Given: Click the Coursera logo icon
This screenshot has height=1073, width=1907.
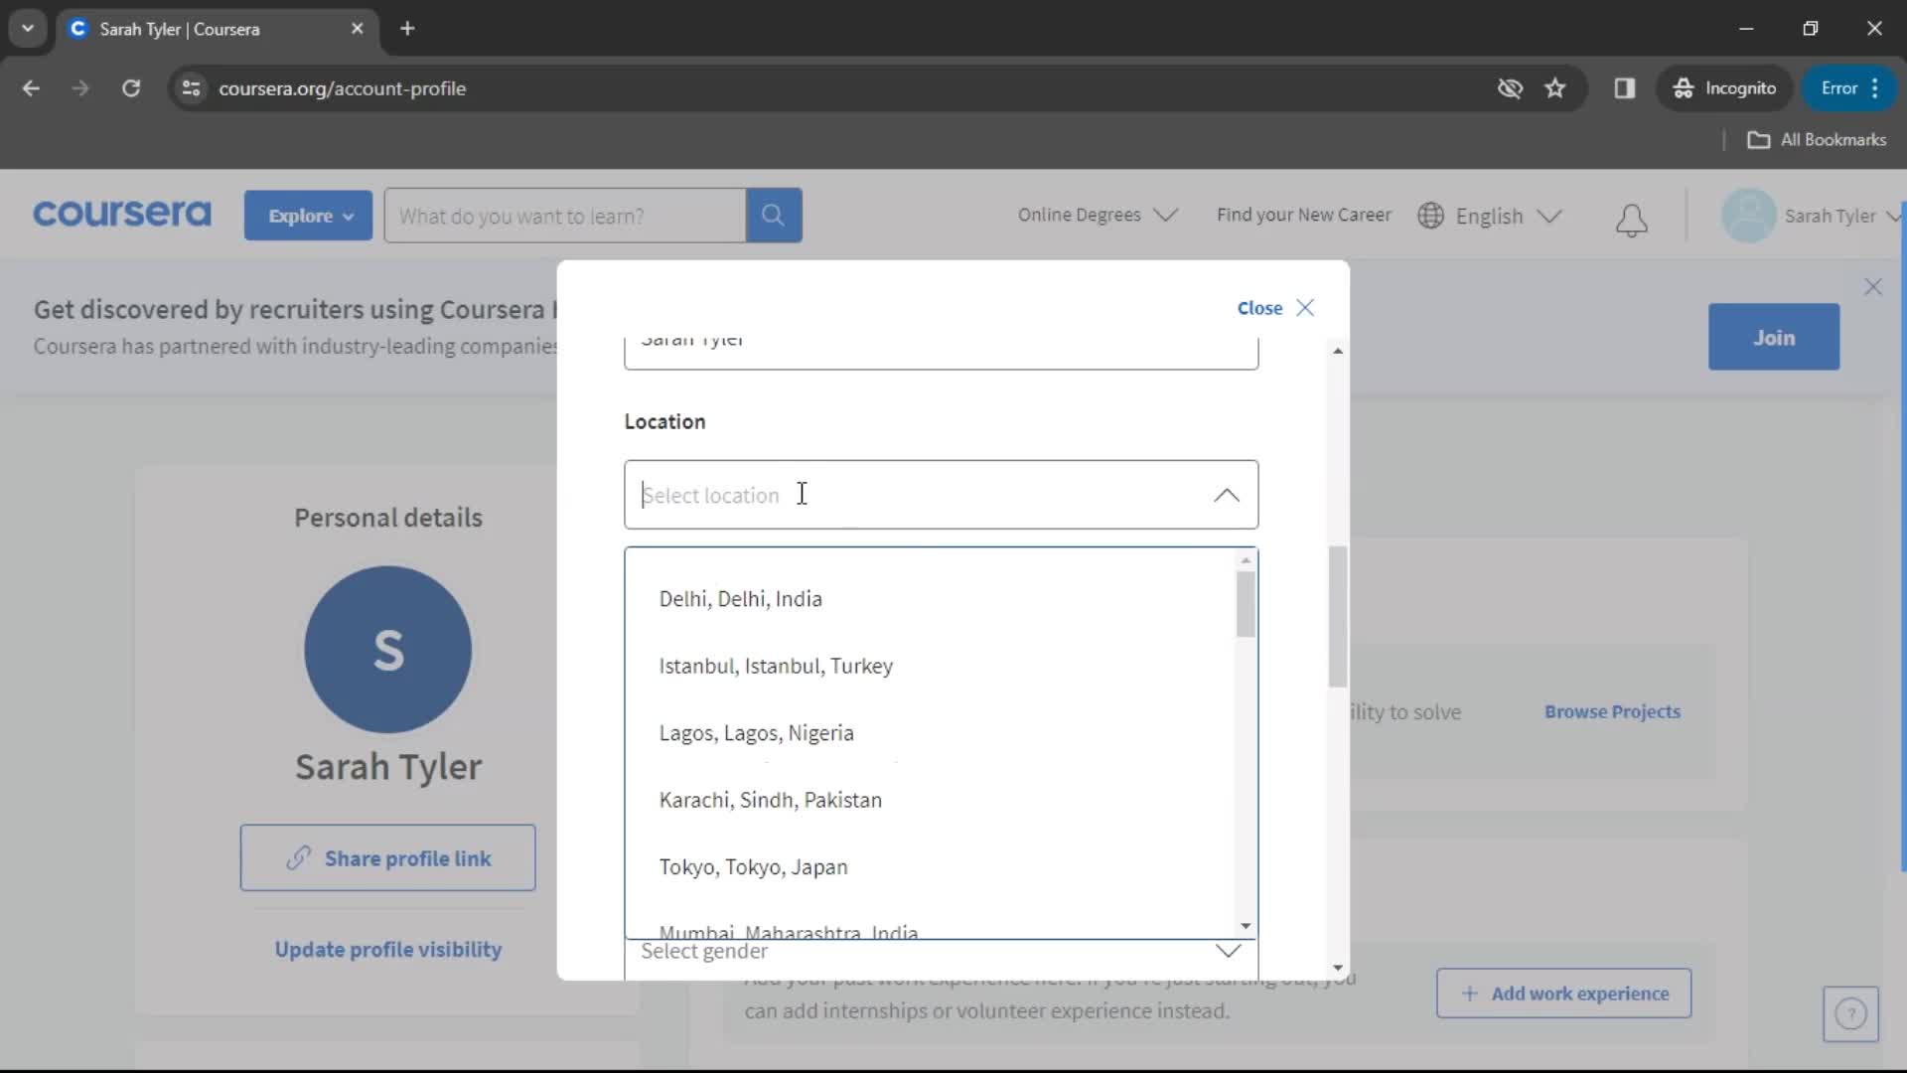Looking at the screenshot, I should coord(120,213).
